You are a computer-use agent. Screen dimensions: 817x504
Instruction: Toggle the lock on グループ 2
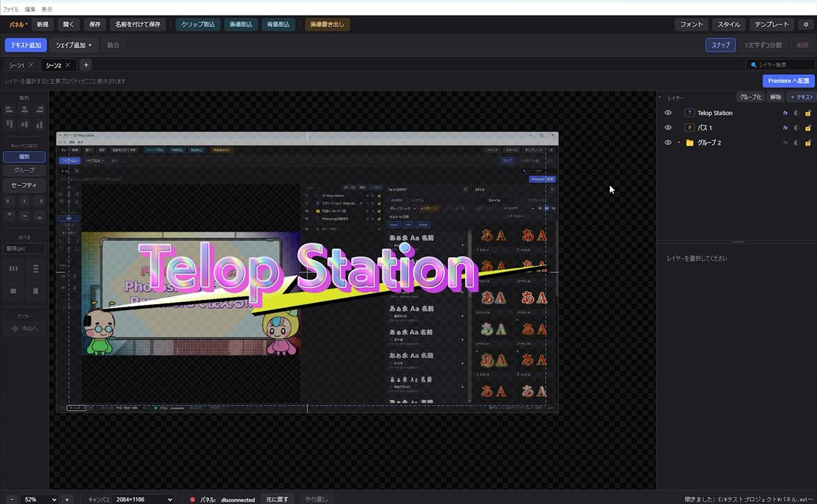click(808, 143)
